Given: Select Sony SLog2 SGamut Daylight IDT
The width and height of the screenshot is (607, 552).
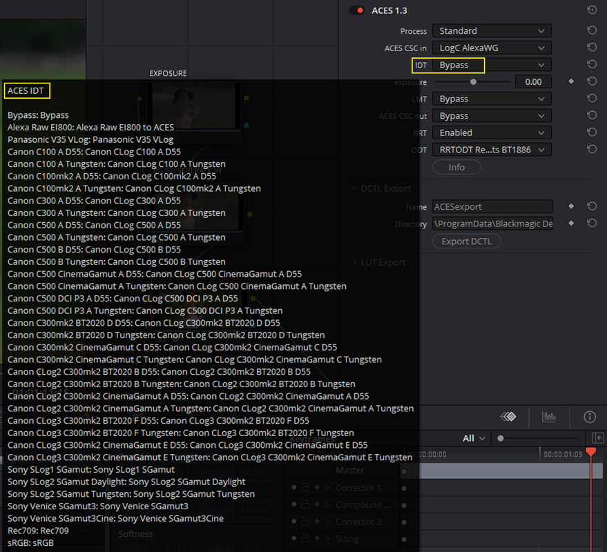Looking at the screenshot, I should (x=126, y=482).
